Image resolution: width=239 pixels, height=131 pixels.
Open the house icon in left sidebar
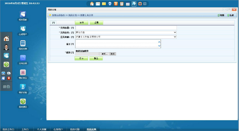6,38
